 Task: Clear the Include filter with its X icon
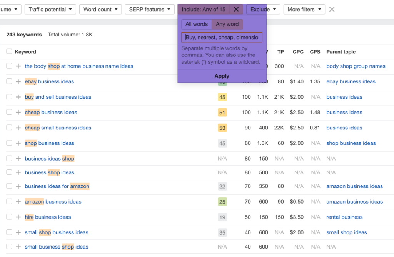click(236, 9)
